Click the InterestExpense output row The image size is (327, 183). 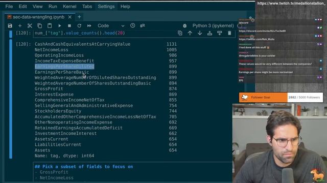[x=54, y=95]
